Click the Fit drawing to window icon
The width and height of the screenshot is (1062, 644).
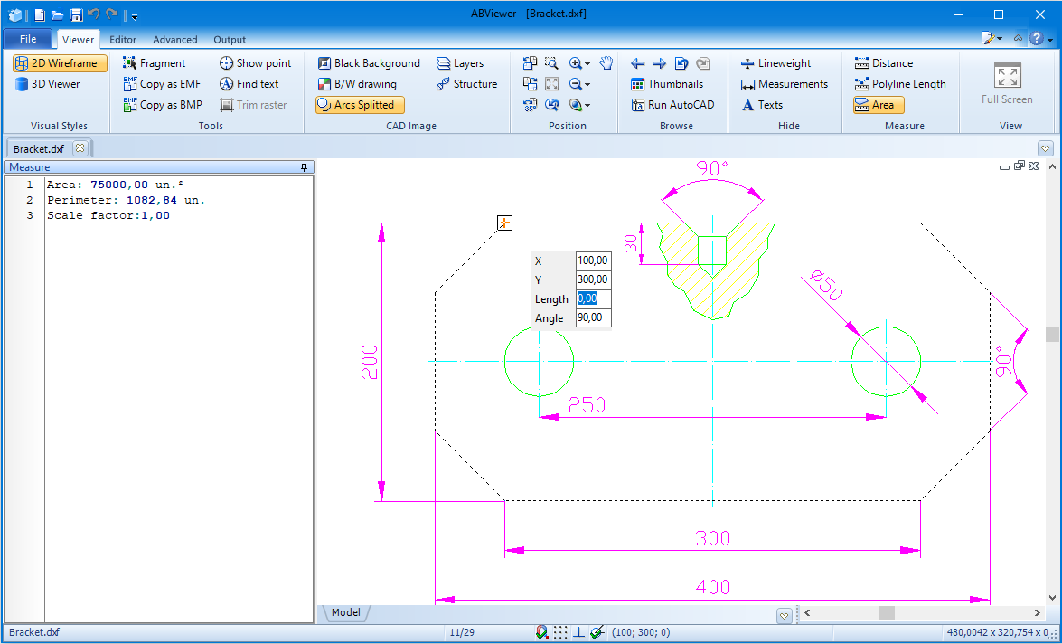[x=552, y=83]
